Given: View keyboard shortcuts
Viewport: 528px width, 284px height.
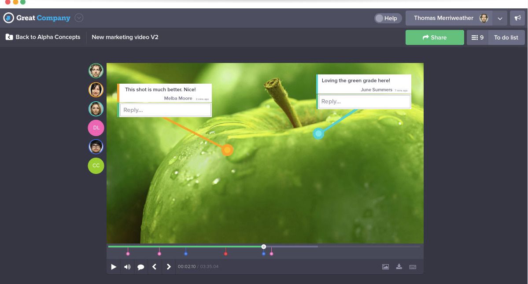Looking at the screenshot, I should [412, 266].
